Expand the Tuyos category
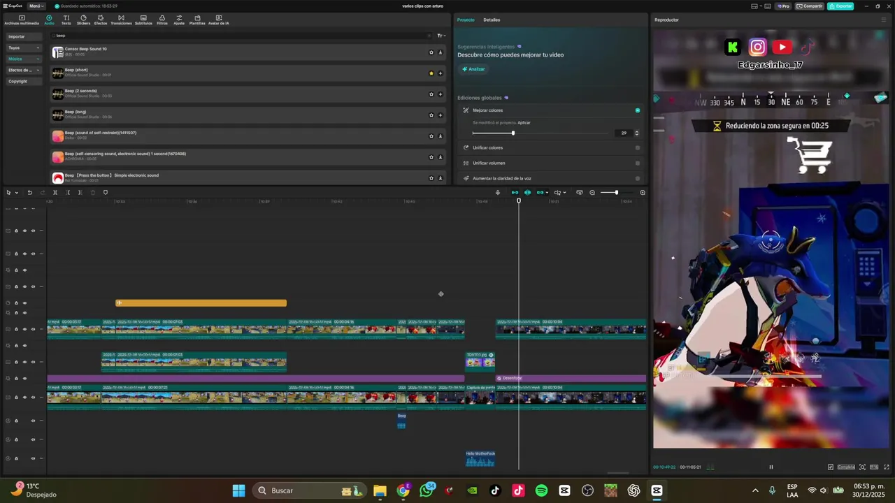This screenshot has height=503, width=895. point(23,48)
